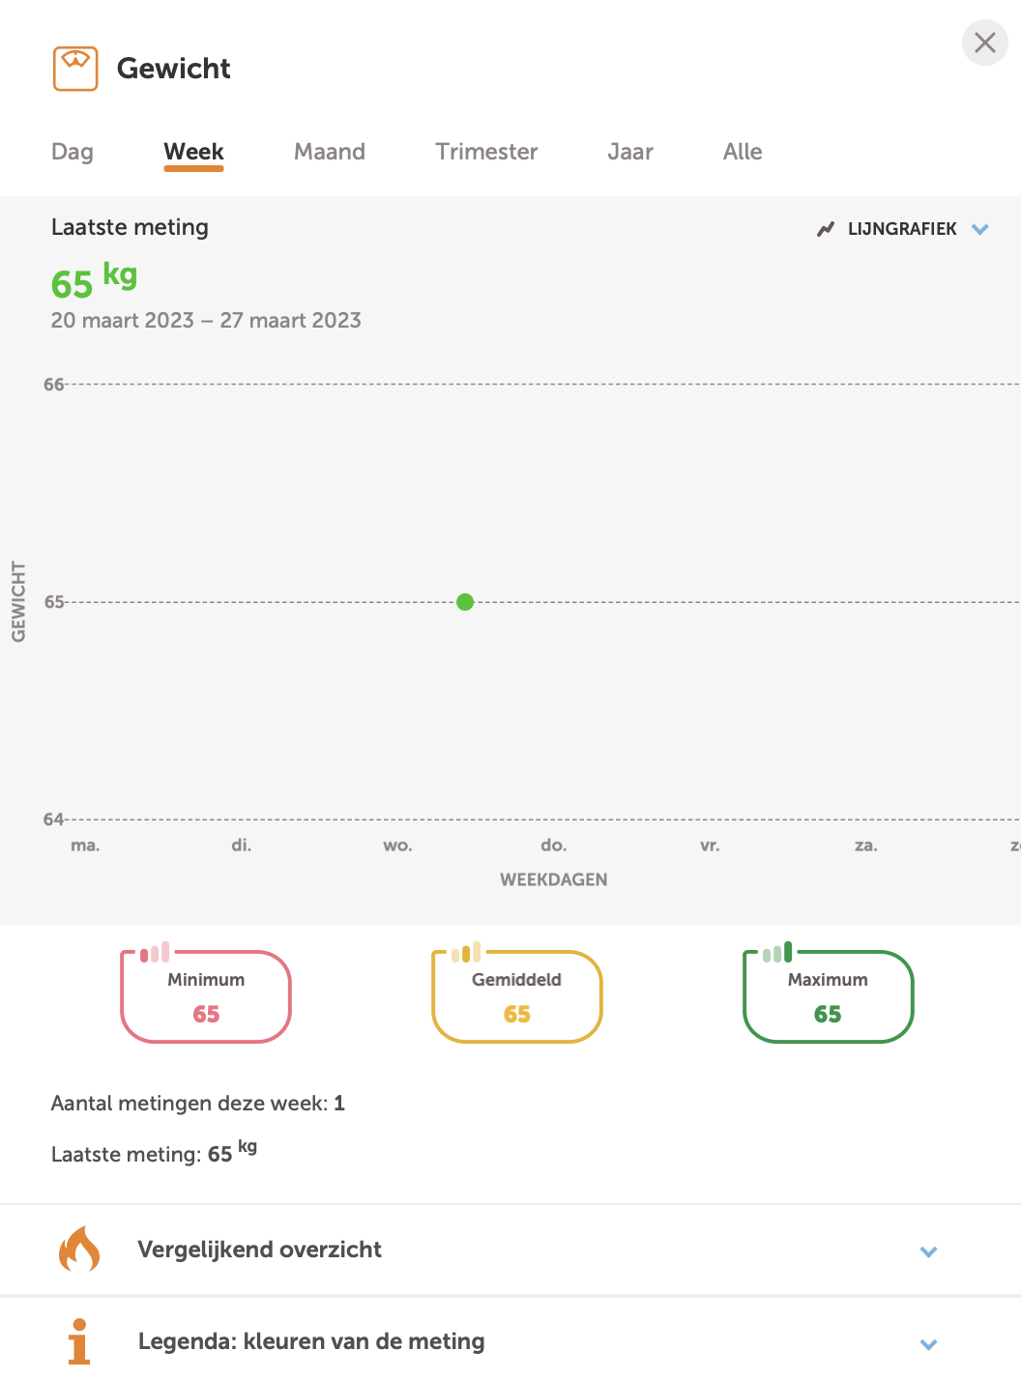Switch to the Maand tab
This screenshot has width=1021, height=1380.
(330, 152)
